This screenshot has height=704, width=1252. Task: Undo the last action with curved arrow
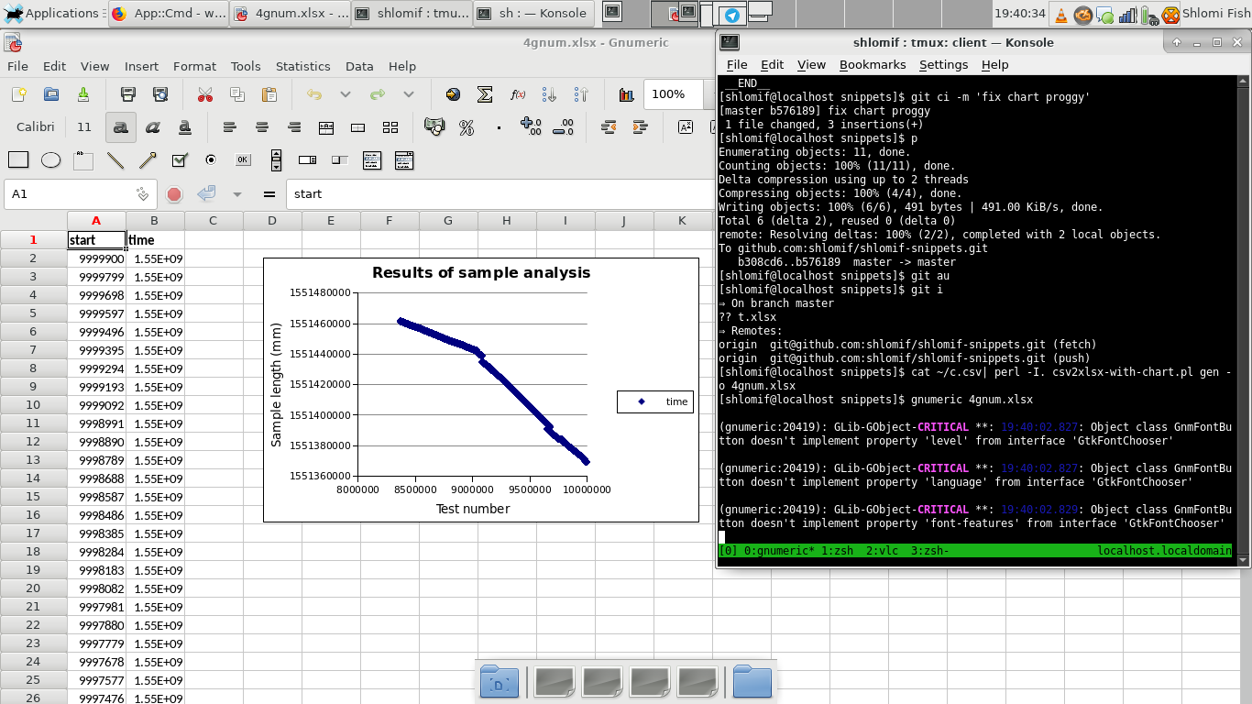[x=314, y=94]
